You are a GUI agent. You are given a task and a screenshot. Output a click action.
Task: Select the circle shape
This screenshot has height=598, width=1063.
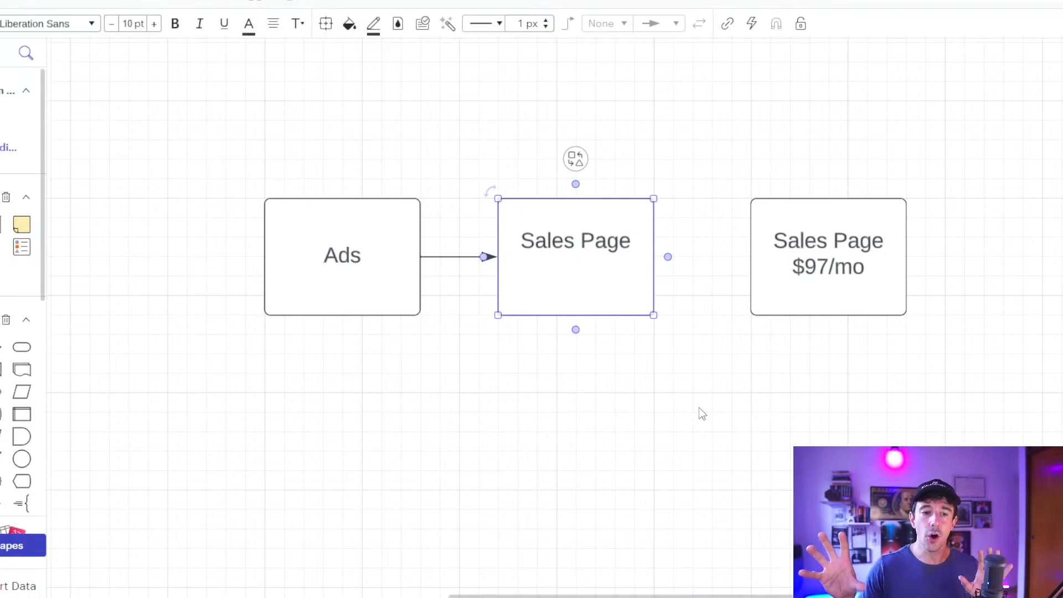pyautogui.click(x=22, y=459)
